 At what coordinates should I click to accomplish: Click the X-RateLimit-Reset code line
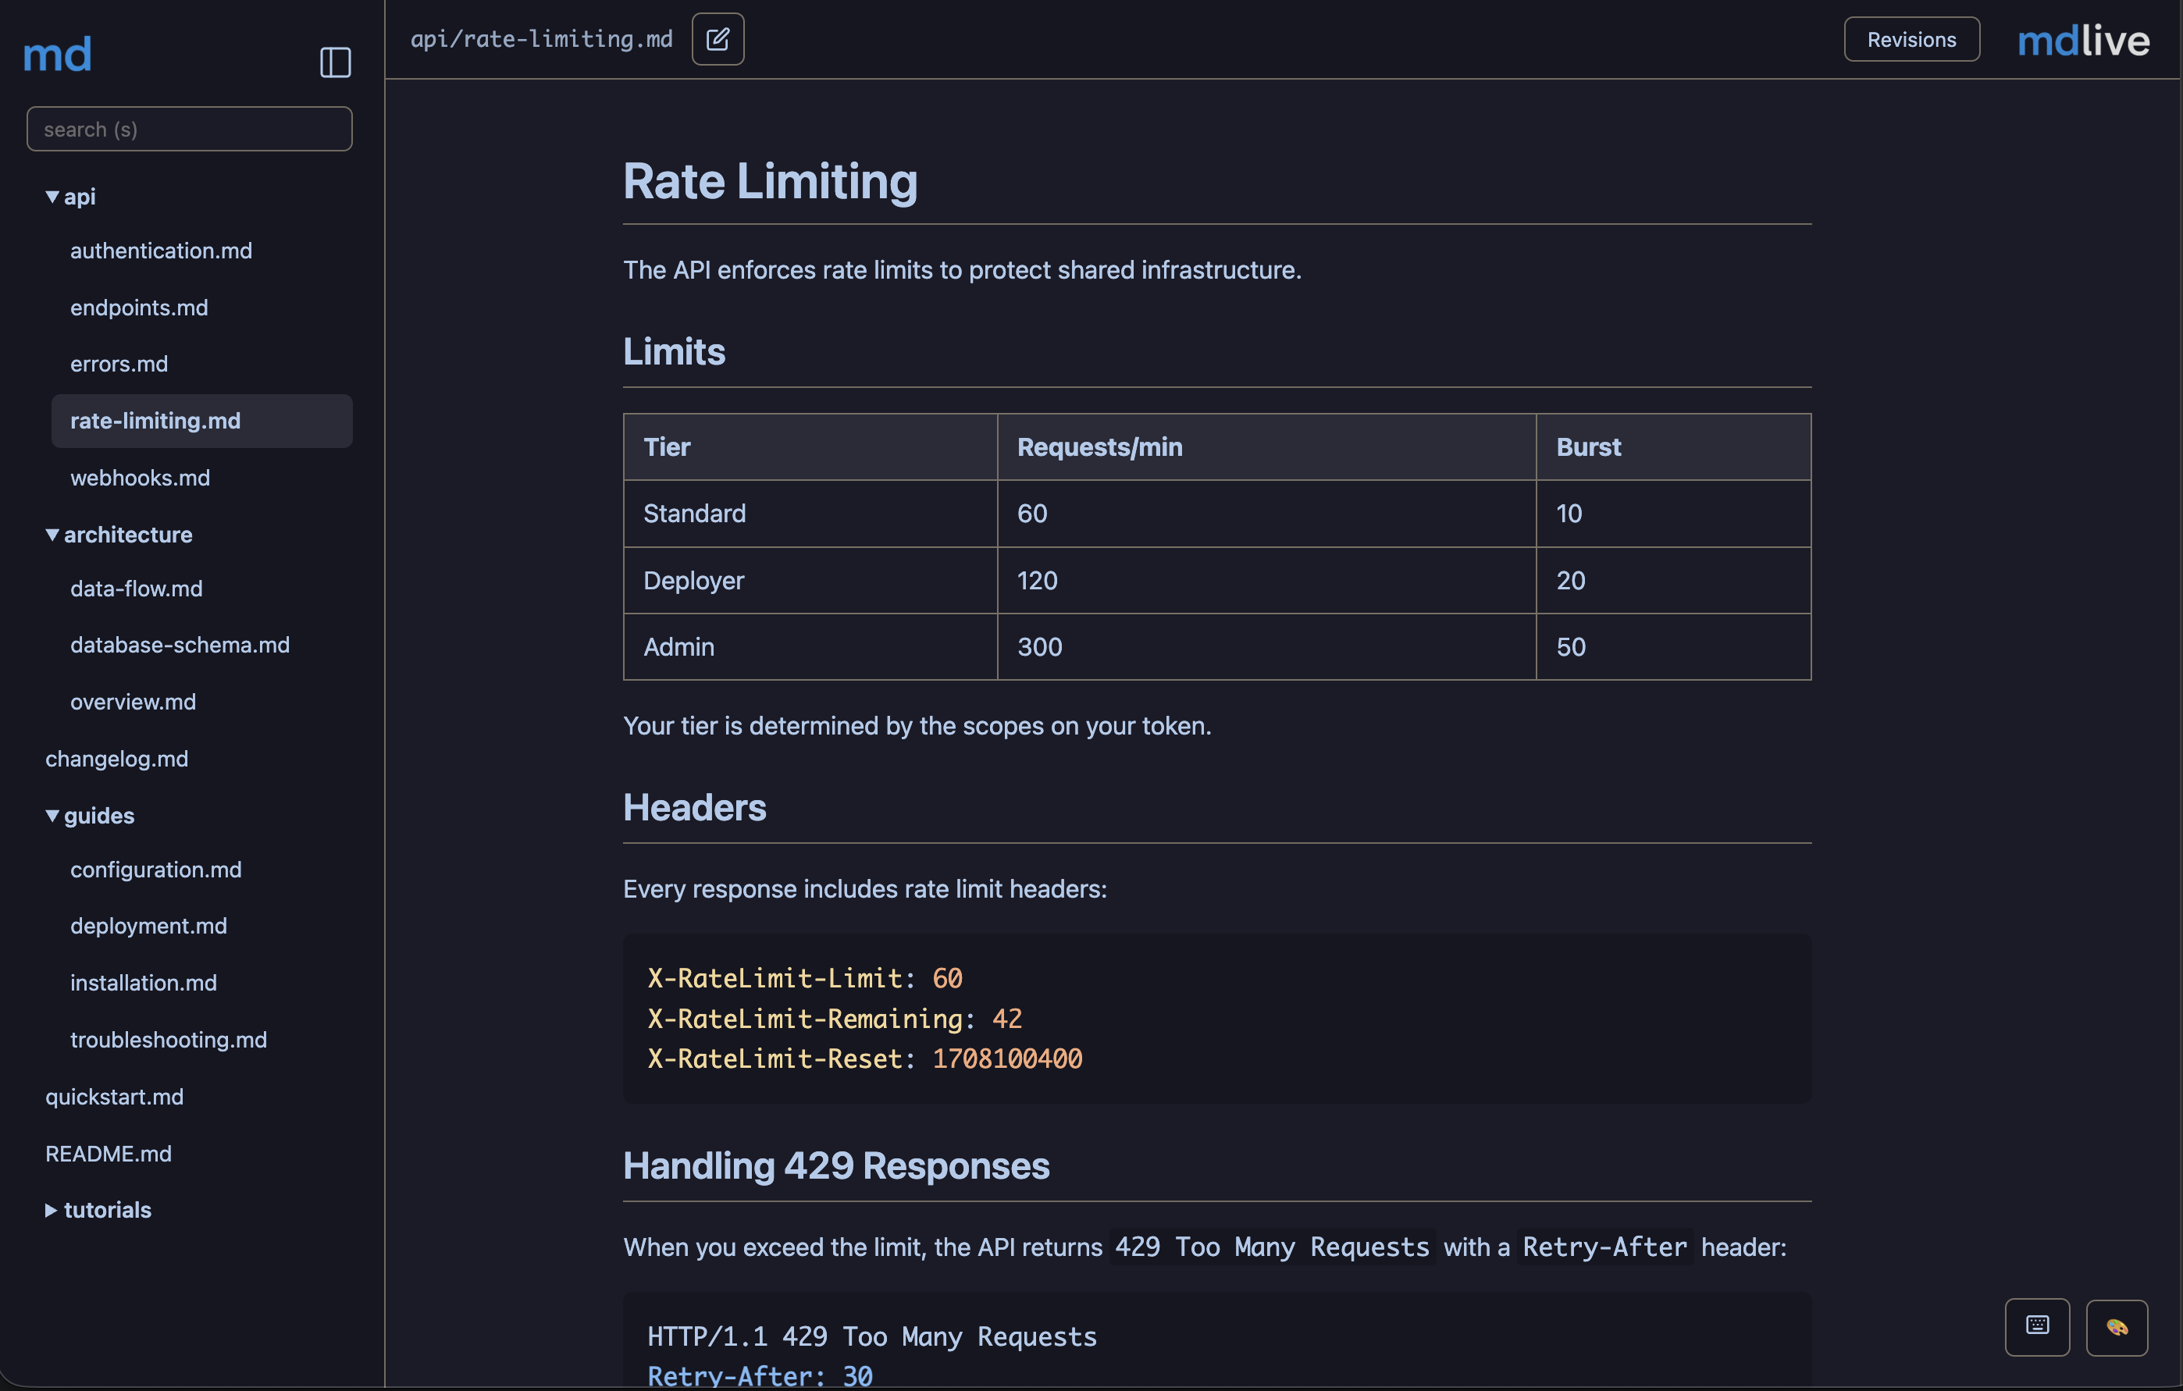pyautogui.click(x=865, y=1058)
